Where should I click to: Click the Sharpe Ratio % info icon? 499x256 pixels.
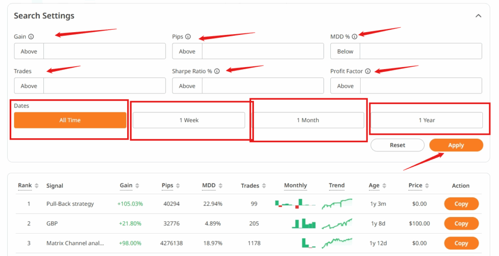click(x=217, y=72)
